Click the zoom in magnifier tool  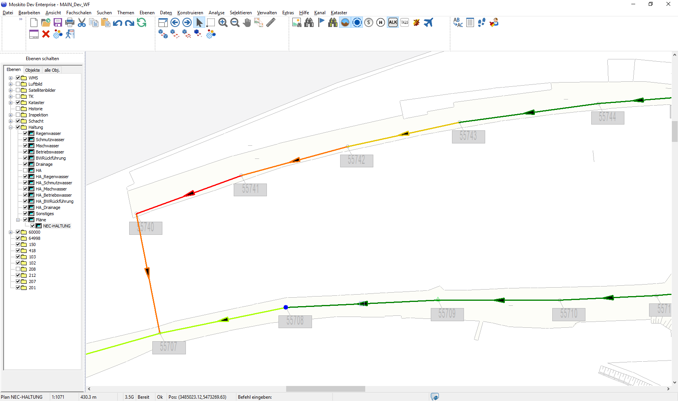coord(223,22)
